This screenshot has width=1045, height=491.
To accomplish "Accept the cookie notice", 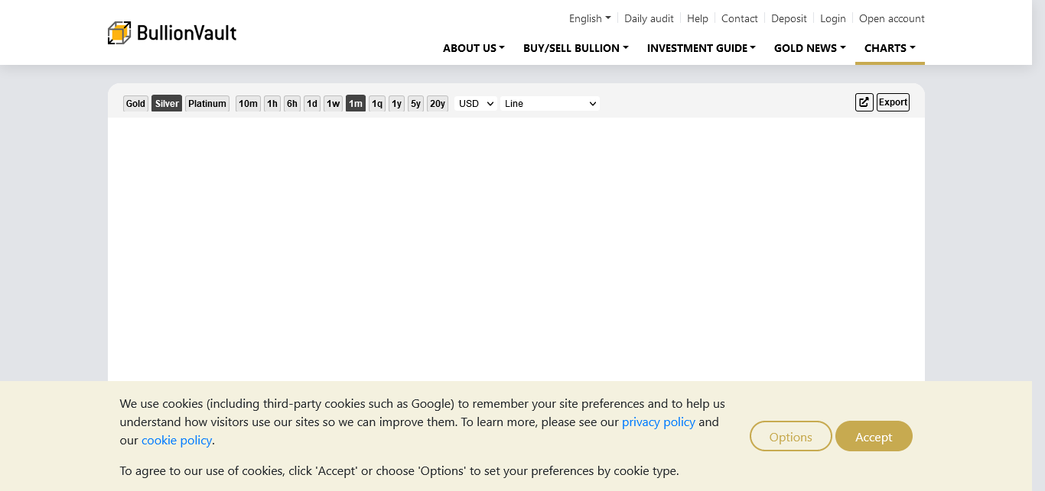I will [x=874, y=437].
